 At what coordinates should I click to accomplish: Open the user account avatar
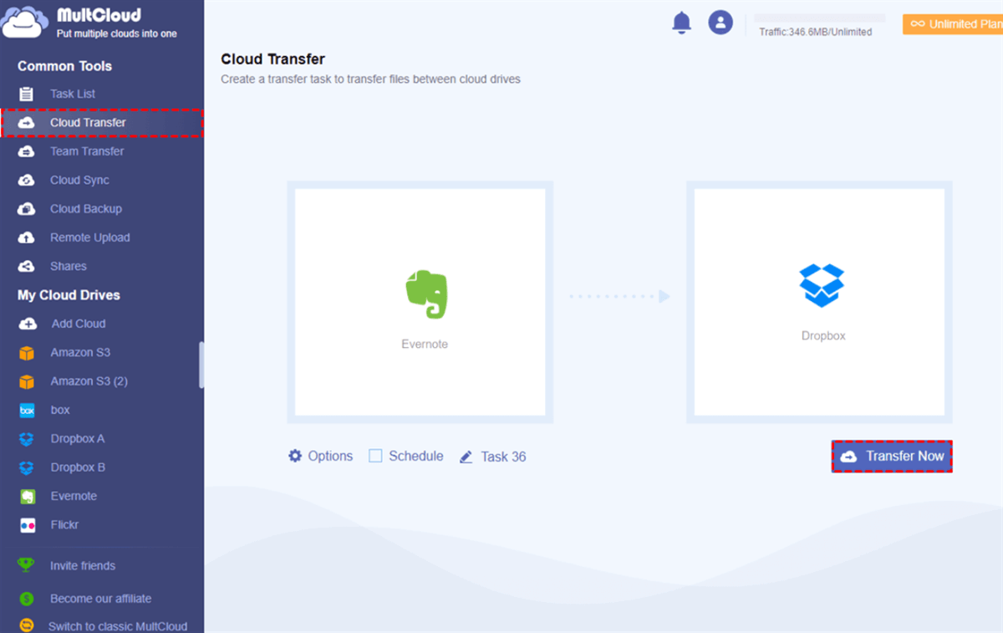point(720,23)
